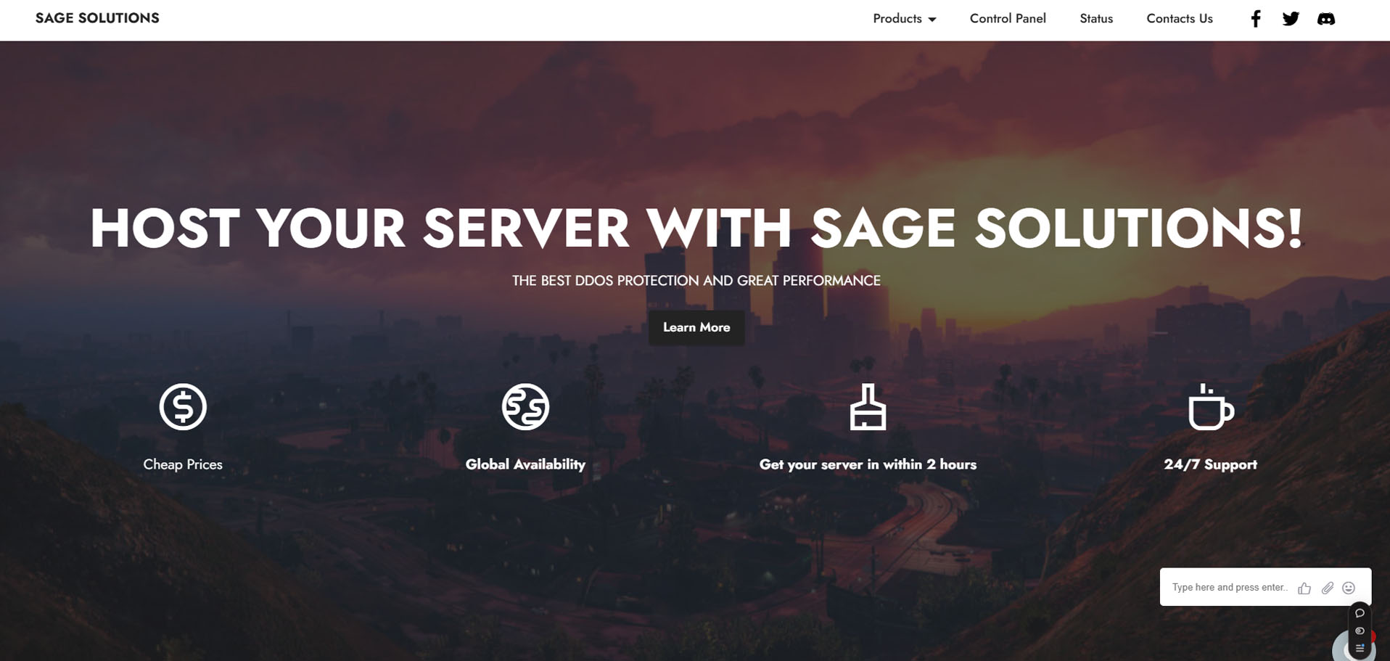
Task: Attach a file with the paperclip icon
Action: [1327, 588]
